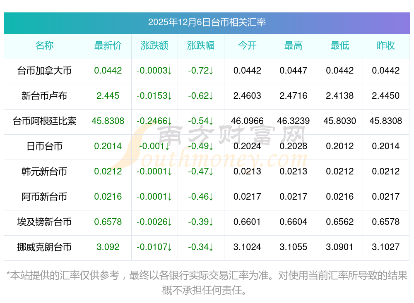
Task: Click change percent -0.72↓
Action: point(201,71)
